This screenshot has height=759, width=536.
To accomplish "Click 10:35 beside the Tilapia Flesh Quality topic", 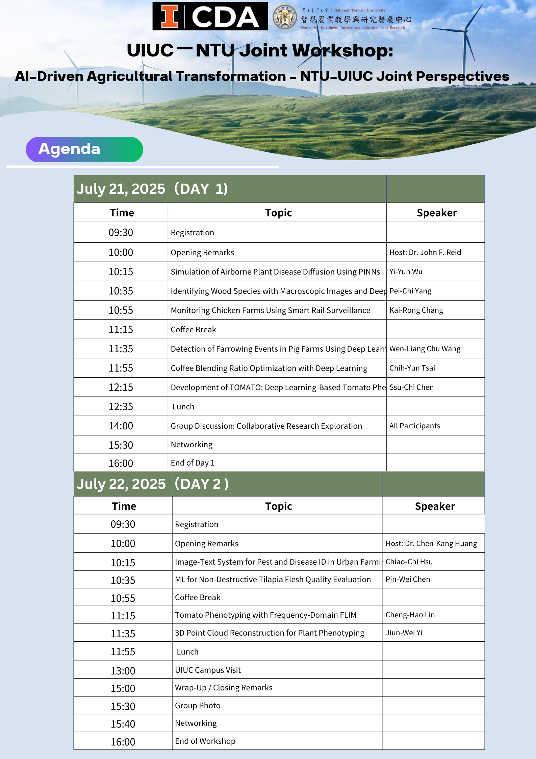I will pyautogui.click(x=123, y=580).
